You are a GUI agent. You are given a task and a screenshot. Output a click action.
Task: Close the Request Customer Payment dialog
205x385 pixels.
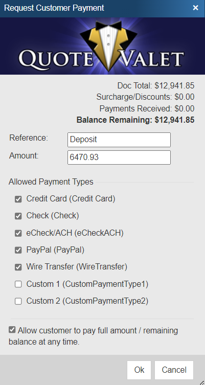(x=195, y=8)
